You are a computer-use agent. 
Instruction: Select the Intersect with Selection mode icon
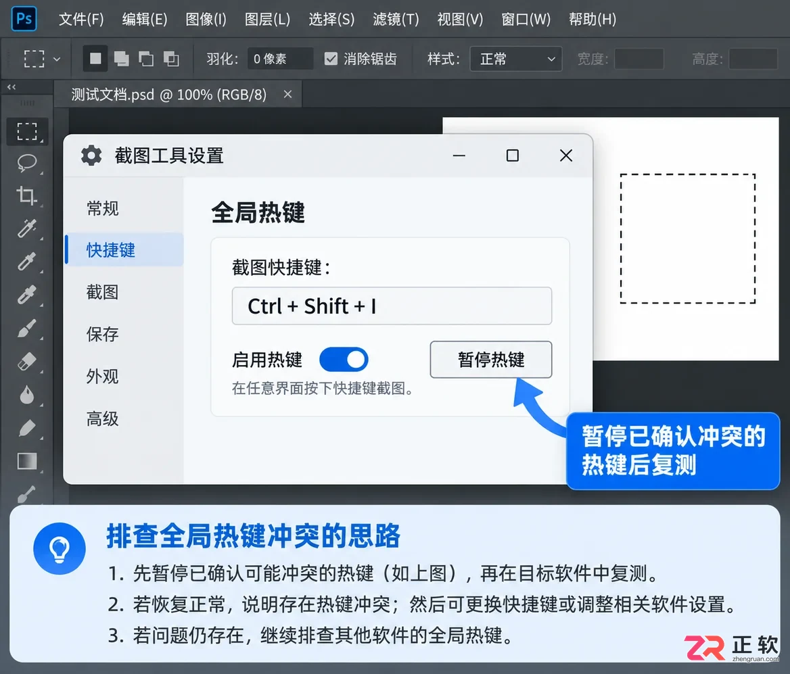point(171,59)
